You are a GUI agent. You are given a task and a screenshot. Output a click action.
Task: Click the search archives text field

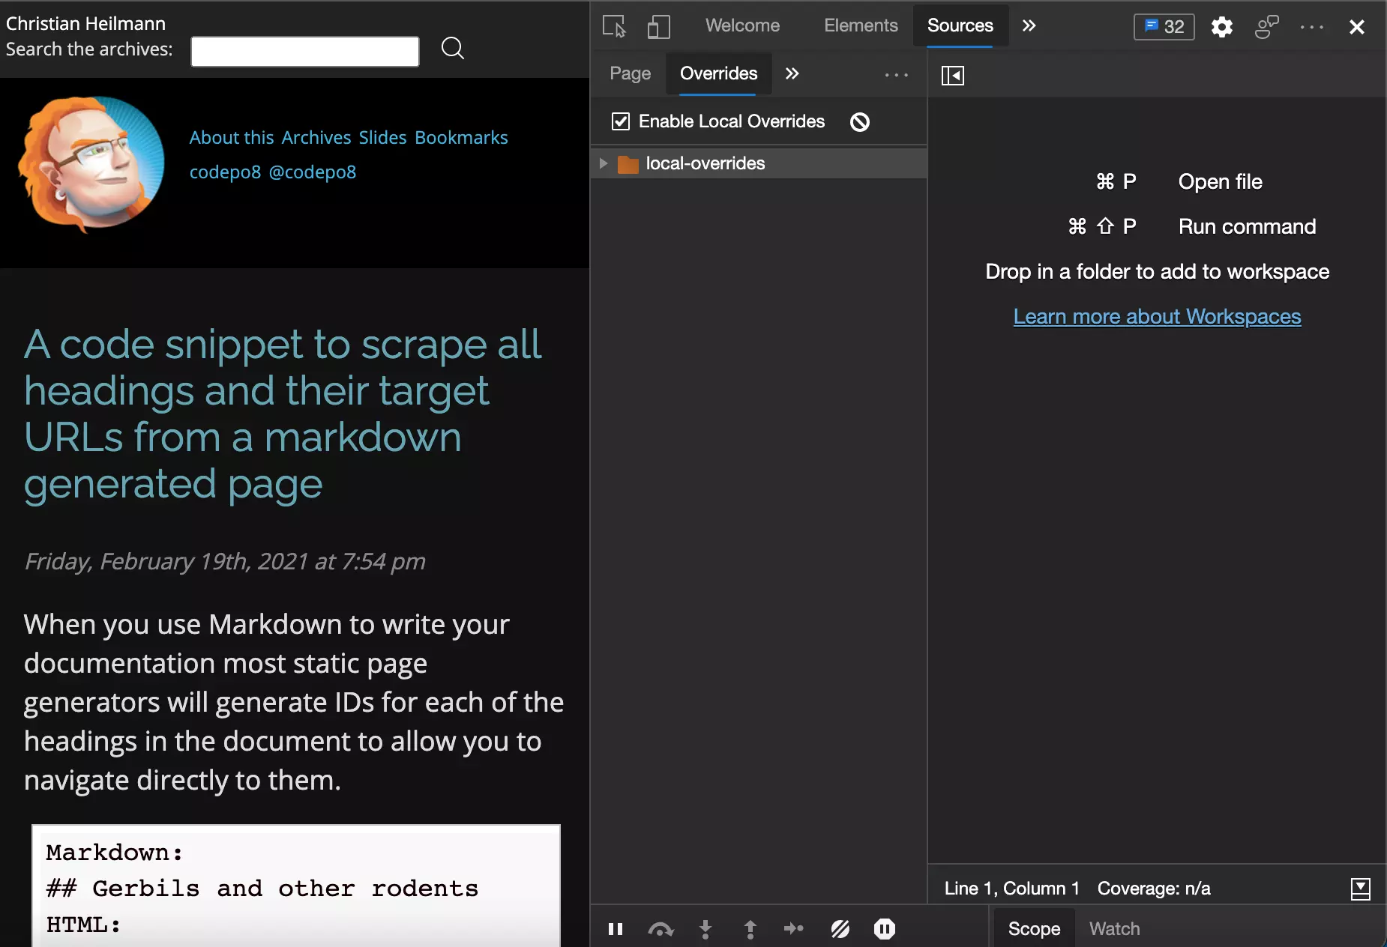[x=304, y=51]
